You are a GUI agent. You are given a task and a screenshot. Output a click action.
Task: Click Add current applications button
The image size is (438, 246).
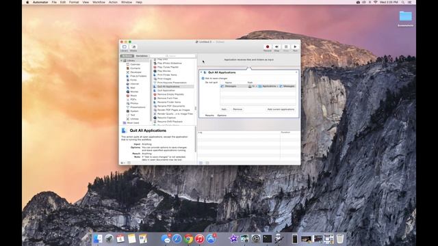(281, 109)
